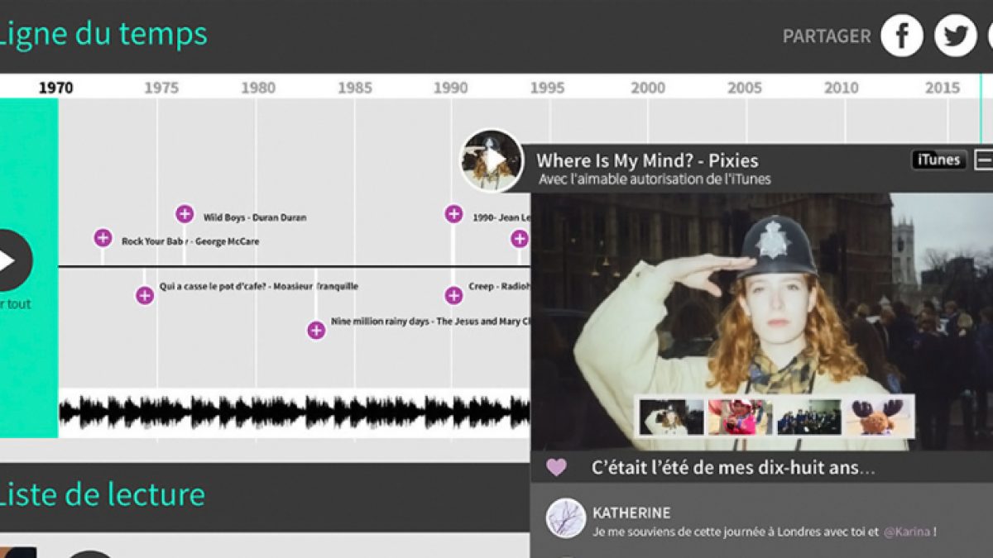Select the saluting policewoman hat thumbnail
The height and width of the screenshot is (558, 993).
tap(672, 417)
